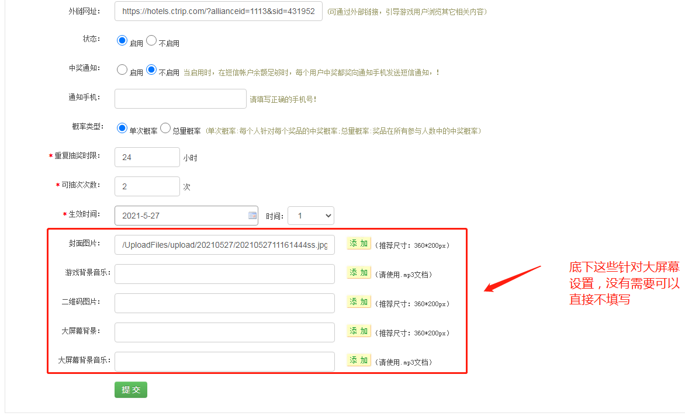Viewport: 685px width, 416px height.
Task: Click the 生效时间 date input
Action: click(181, 216)
